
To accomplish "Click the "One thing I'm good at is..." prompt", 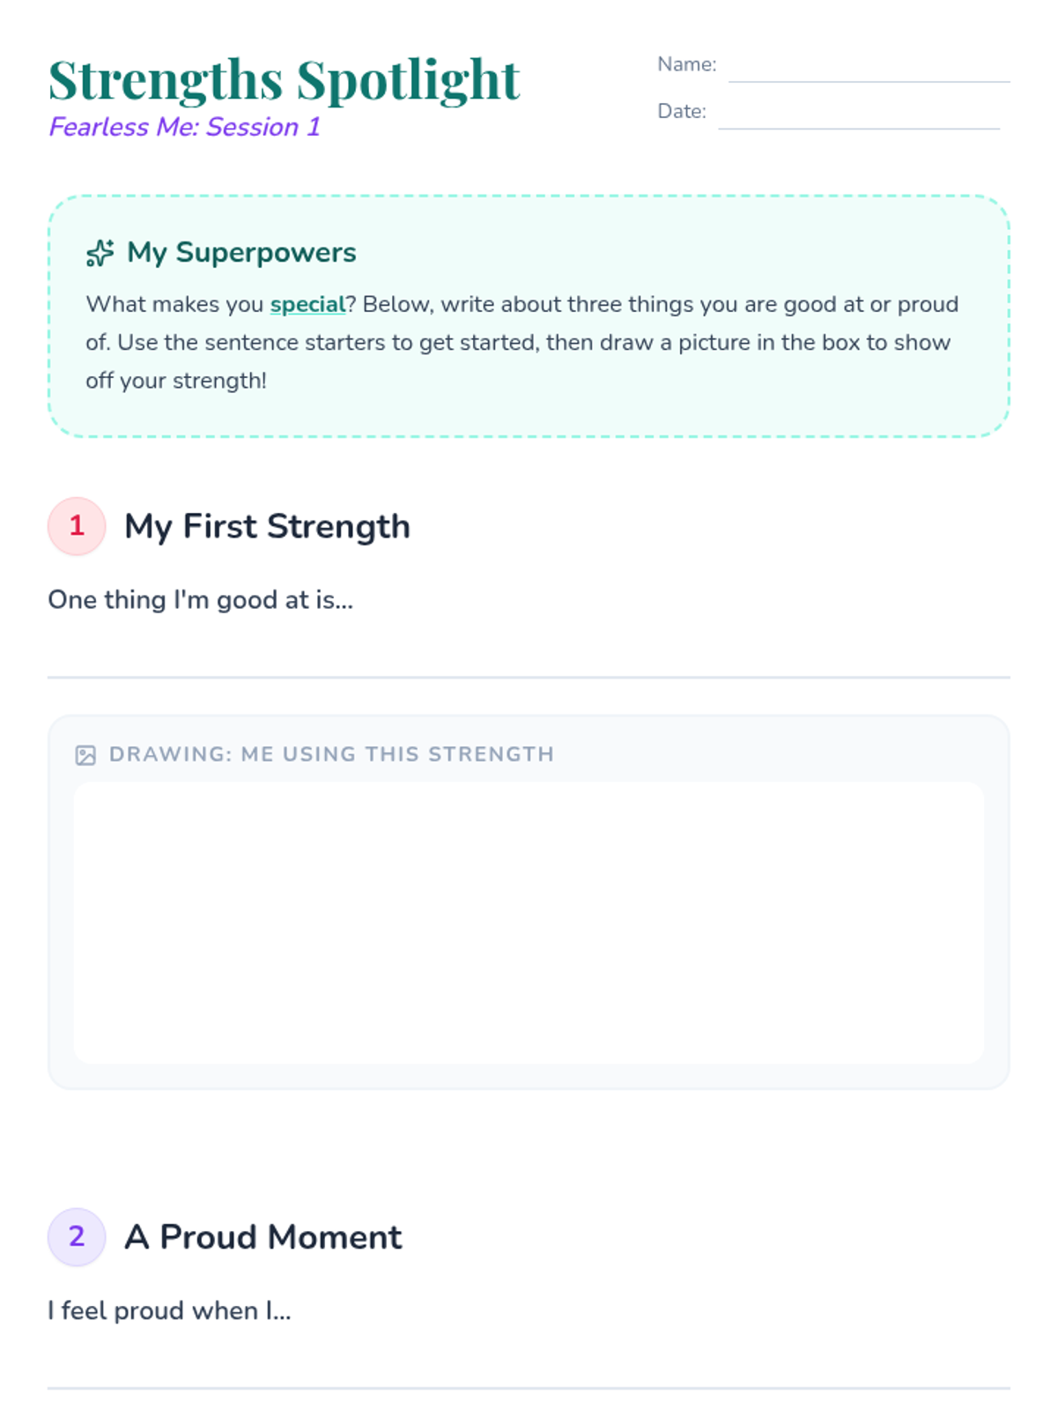I will [x=200, y=600].
